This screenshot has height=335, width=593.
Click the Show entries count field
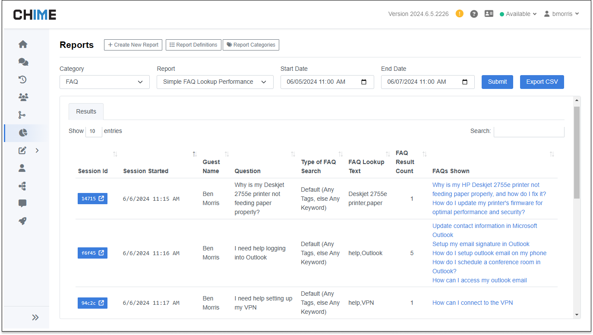[94, 131]
